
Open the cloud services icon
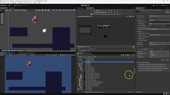(x=154, y=5)
